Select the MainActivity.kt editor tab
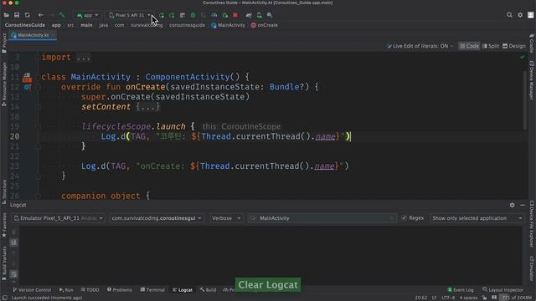The height and width of the screenshot is (301, 536). (x=33, y=35)
